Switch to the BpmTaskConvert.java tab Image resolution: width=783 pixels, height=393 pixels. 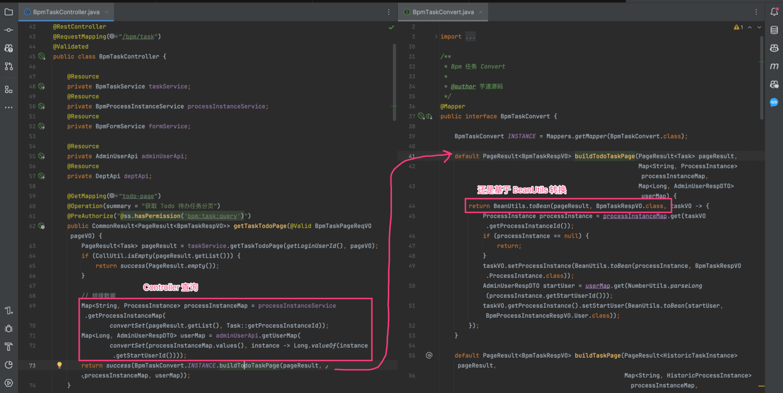click(x=442, y=12)
